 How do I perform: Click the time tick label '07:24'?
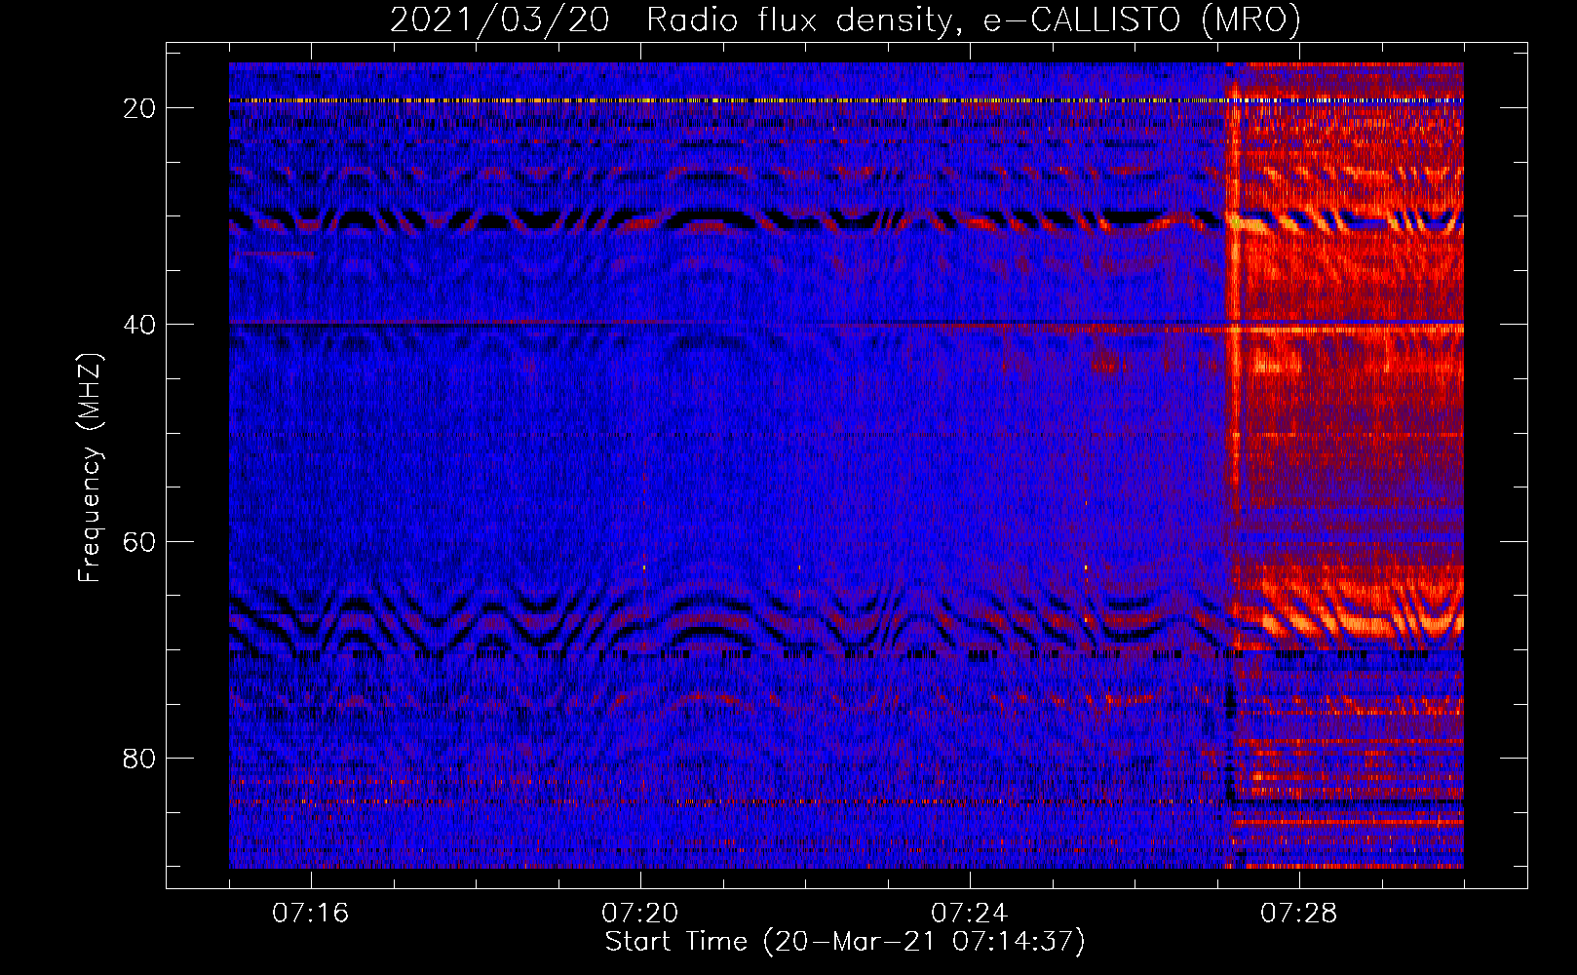[x=970, y=914]
